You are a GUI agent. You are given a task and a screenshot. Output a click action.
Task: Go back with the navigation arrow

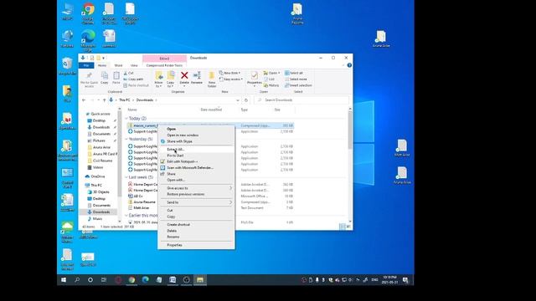point(84,100)
